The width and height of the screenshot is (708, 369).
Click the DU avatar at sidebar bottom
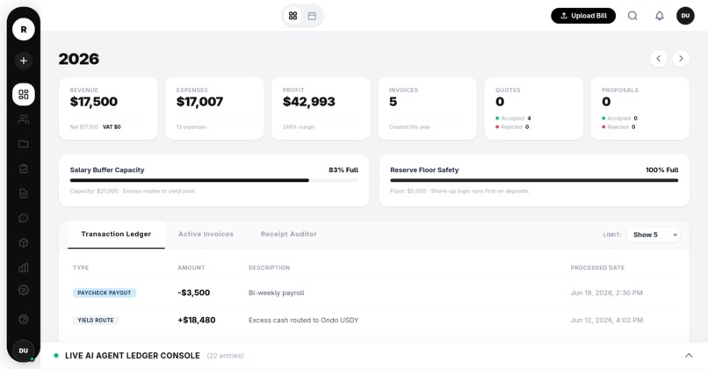pyautogui.click(x=24, y=351)
